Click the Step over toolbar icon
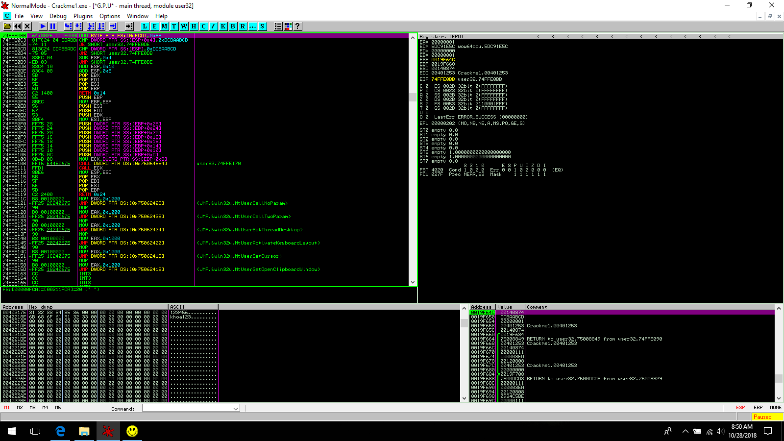The width and height of the screenshot is (784, 441). point(78,26)
